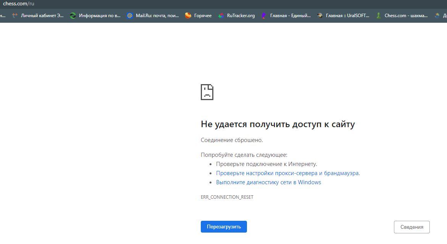Image resolution: width=447 pixels, height=244 pixels.
Task: Click the orange Горячее bookmark icon
Action: [188, 16]
